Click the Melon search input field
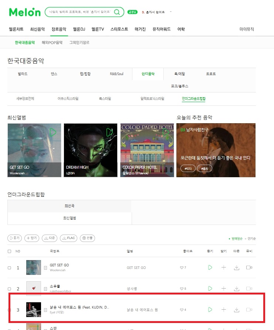This screenshot has width=274, height=330. pyautogui.click(x=80, y=12)
